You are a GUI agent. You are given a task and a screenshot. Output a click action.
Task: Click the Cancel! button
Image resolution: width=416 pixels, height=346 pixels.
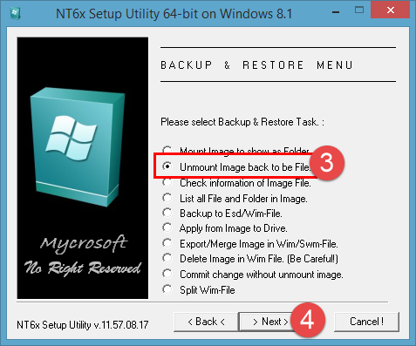[366, 322]
